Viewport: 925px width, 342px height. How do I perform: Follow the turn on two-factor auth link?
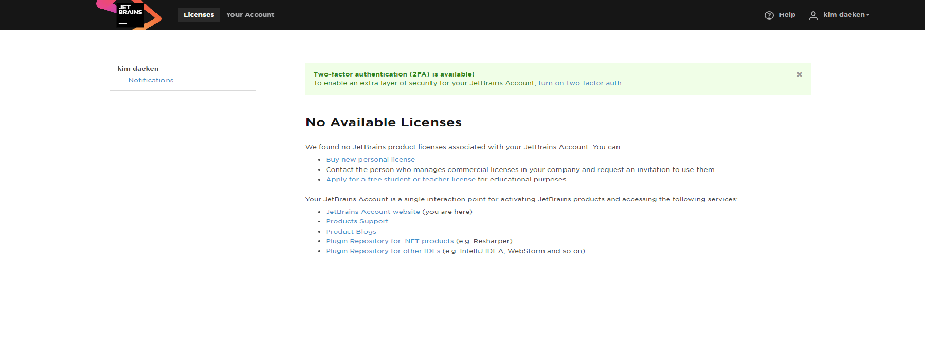click(x=579, y=83)
